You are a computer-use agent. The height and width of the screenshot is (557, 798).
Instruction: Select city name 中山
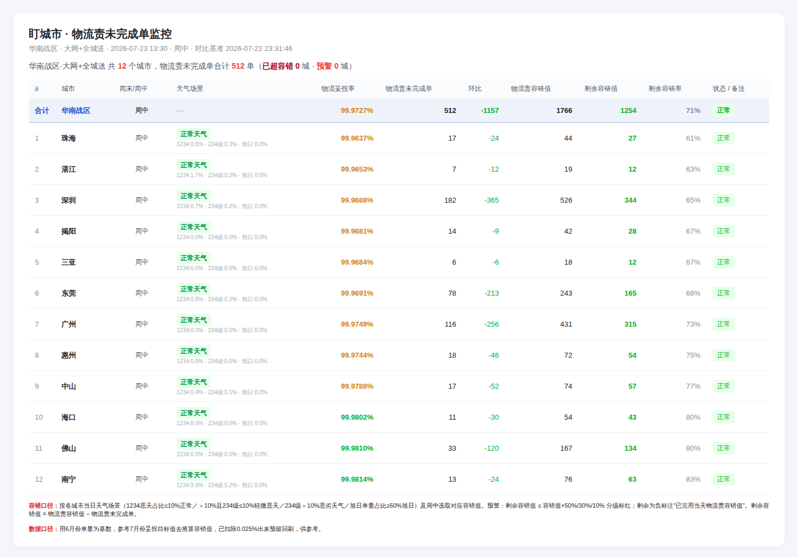69,386
